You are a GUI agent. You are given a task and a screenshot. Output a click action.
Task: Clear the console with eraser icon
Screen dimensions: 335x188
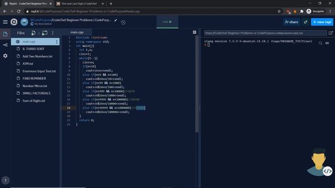(x=327, y=43)
